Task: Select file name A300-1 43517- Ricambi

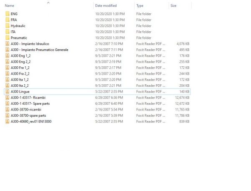Action: pyautogui.click(x=28, y=98)
